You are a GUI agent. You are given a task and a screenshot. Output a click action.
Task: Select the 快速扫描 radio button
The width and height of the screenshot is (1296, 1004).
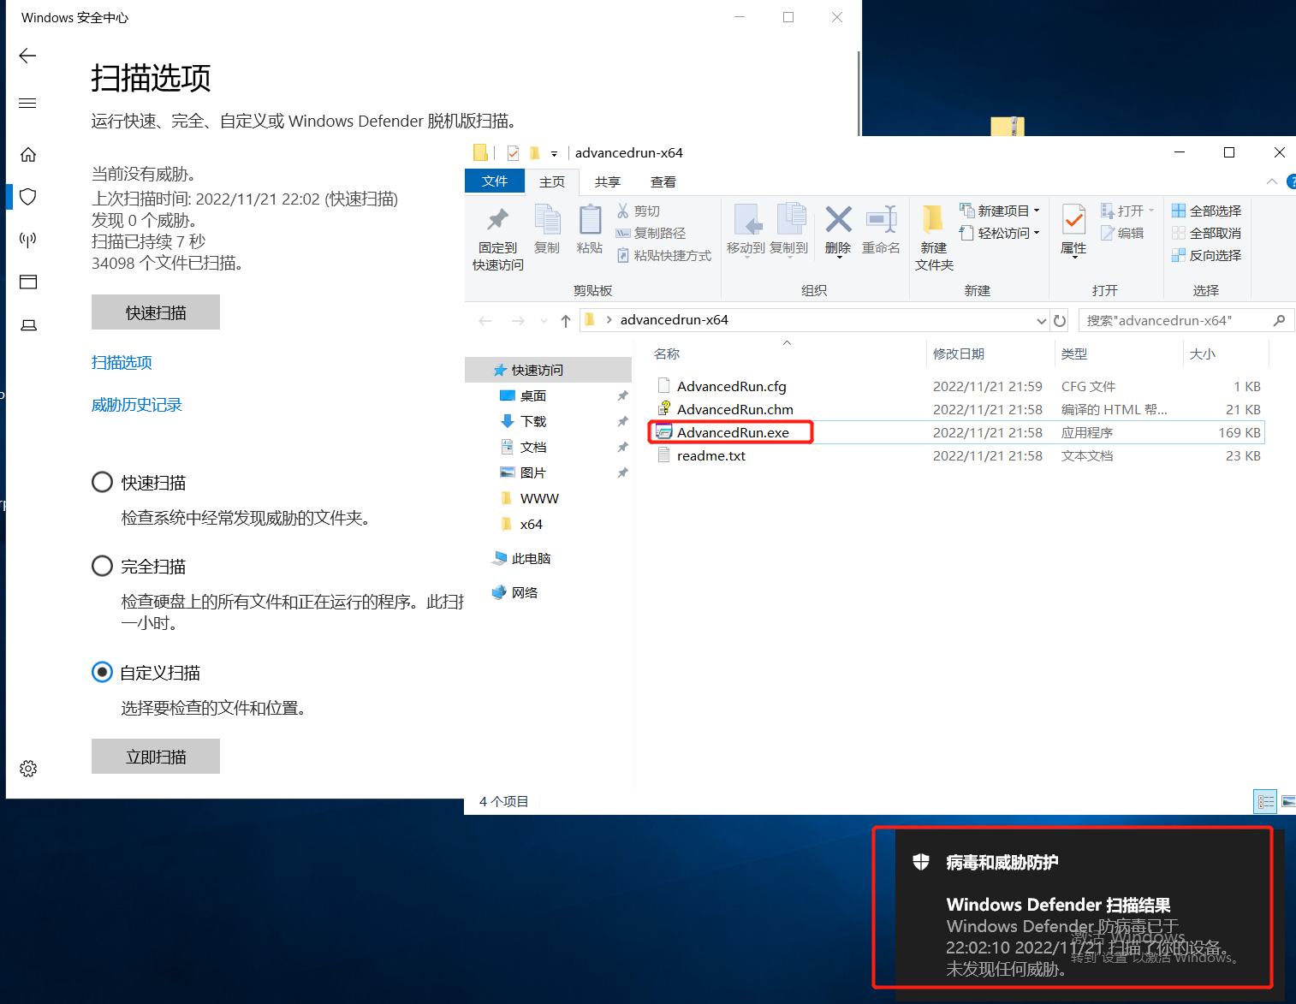pyautogui.click(x=102, y=482)
